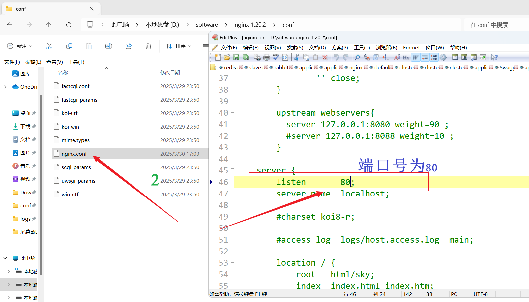Screen dimensions: 529x302
Task: Click the context help arrow icon
Action: pos(494,57)
